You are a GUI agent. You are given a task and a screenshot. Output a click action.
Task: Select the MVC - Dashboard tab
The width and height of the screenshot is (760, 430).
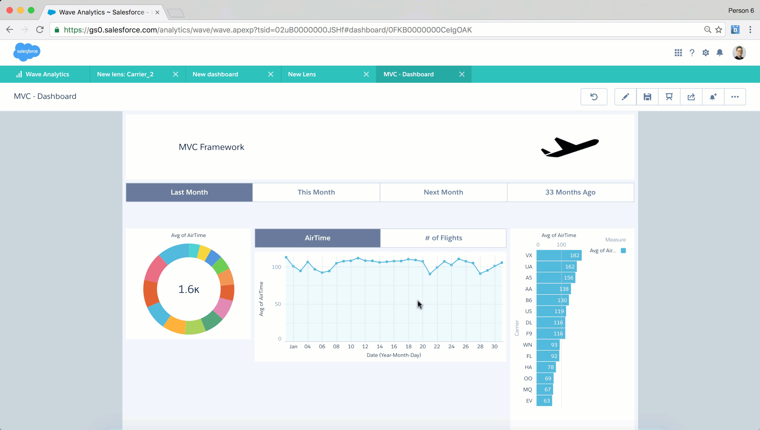click(409, 74)
